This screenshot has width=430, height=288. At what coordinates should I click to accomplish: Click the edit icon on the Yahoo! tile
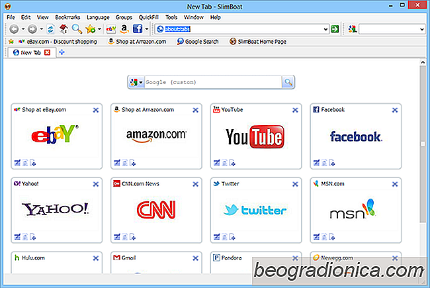click(x=17, y=236)
